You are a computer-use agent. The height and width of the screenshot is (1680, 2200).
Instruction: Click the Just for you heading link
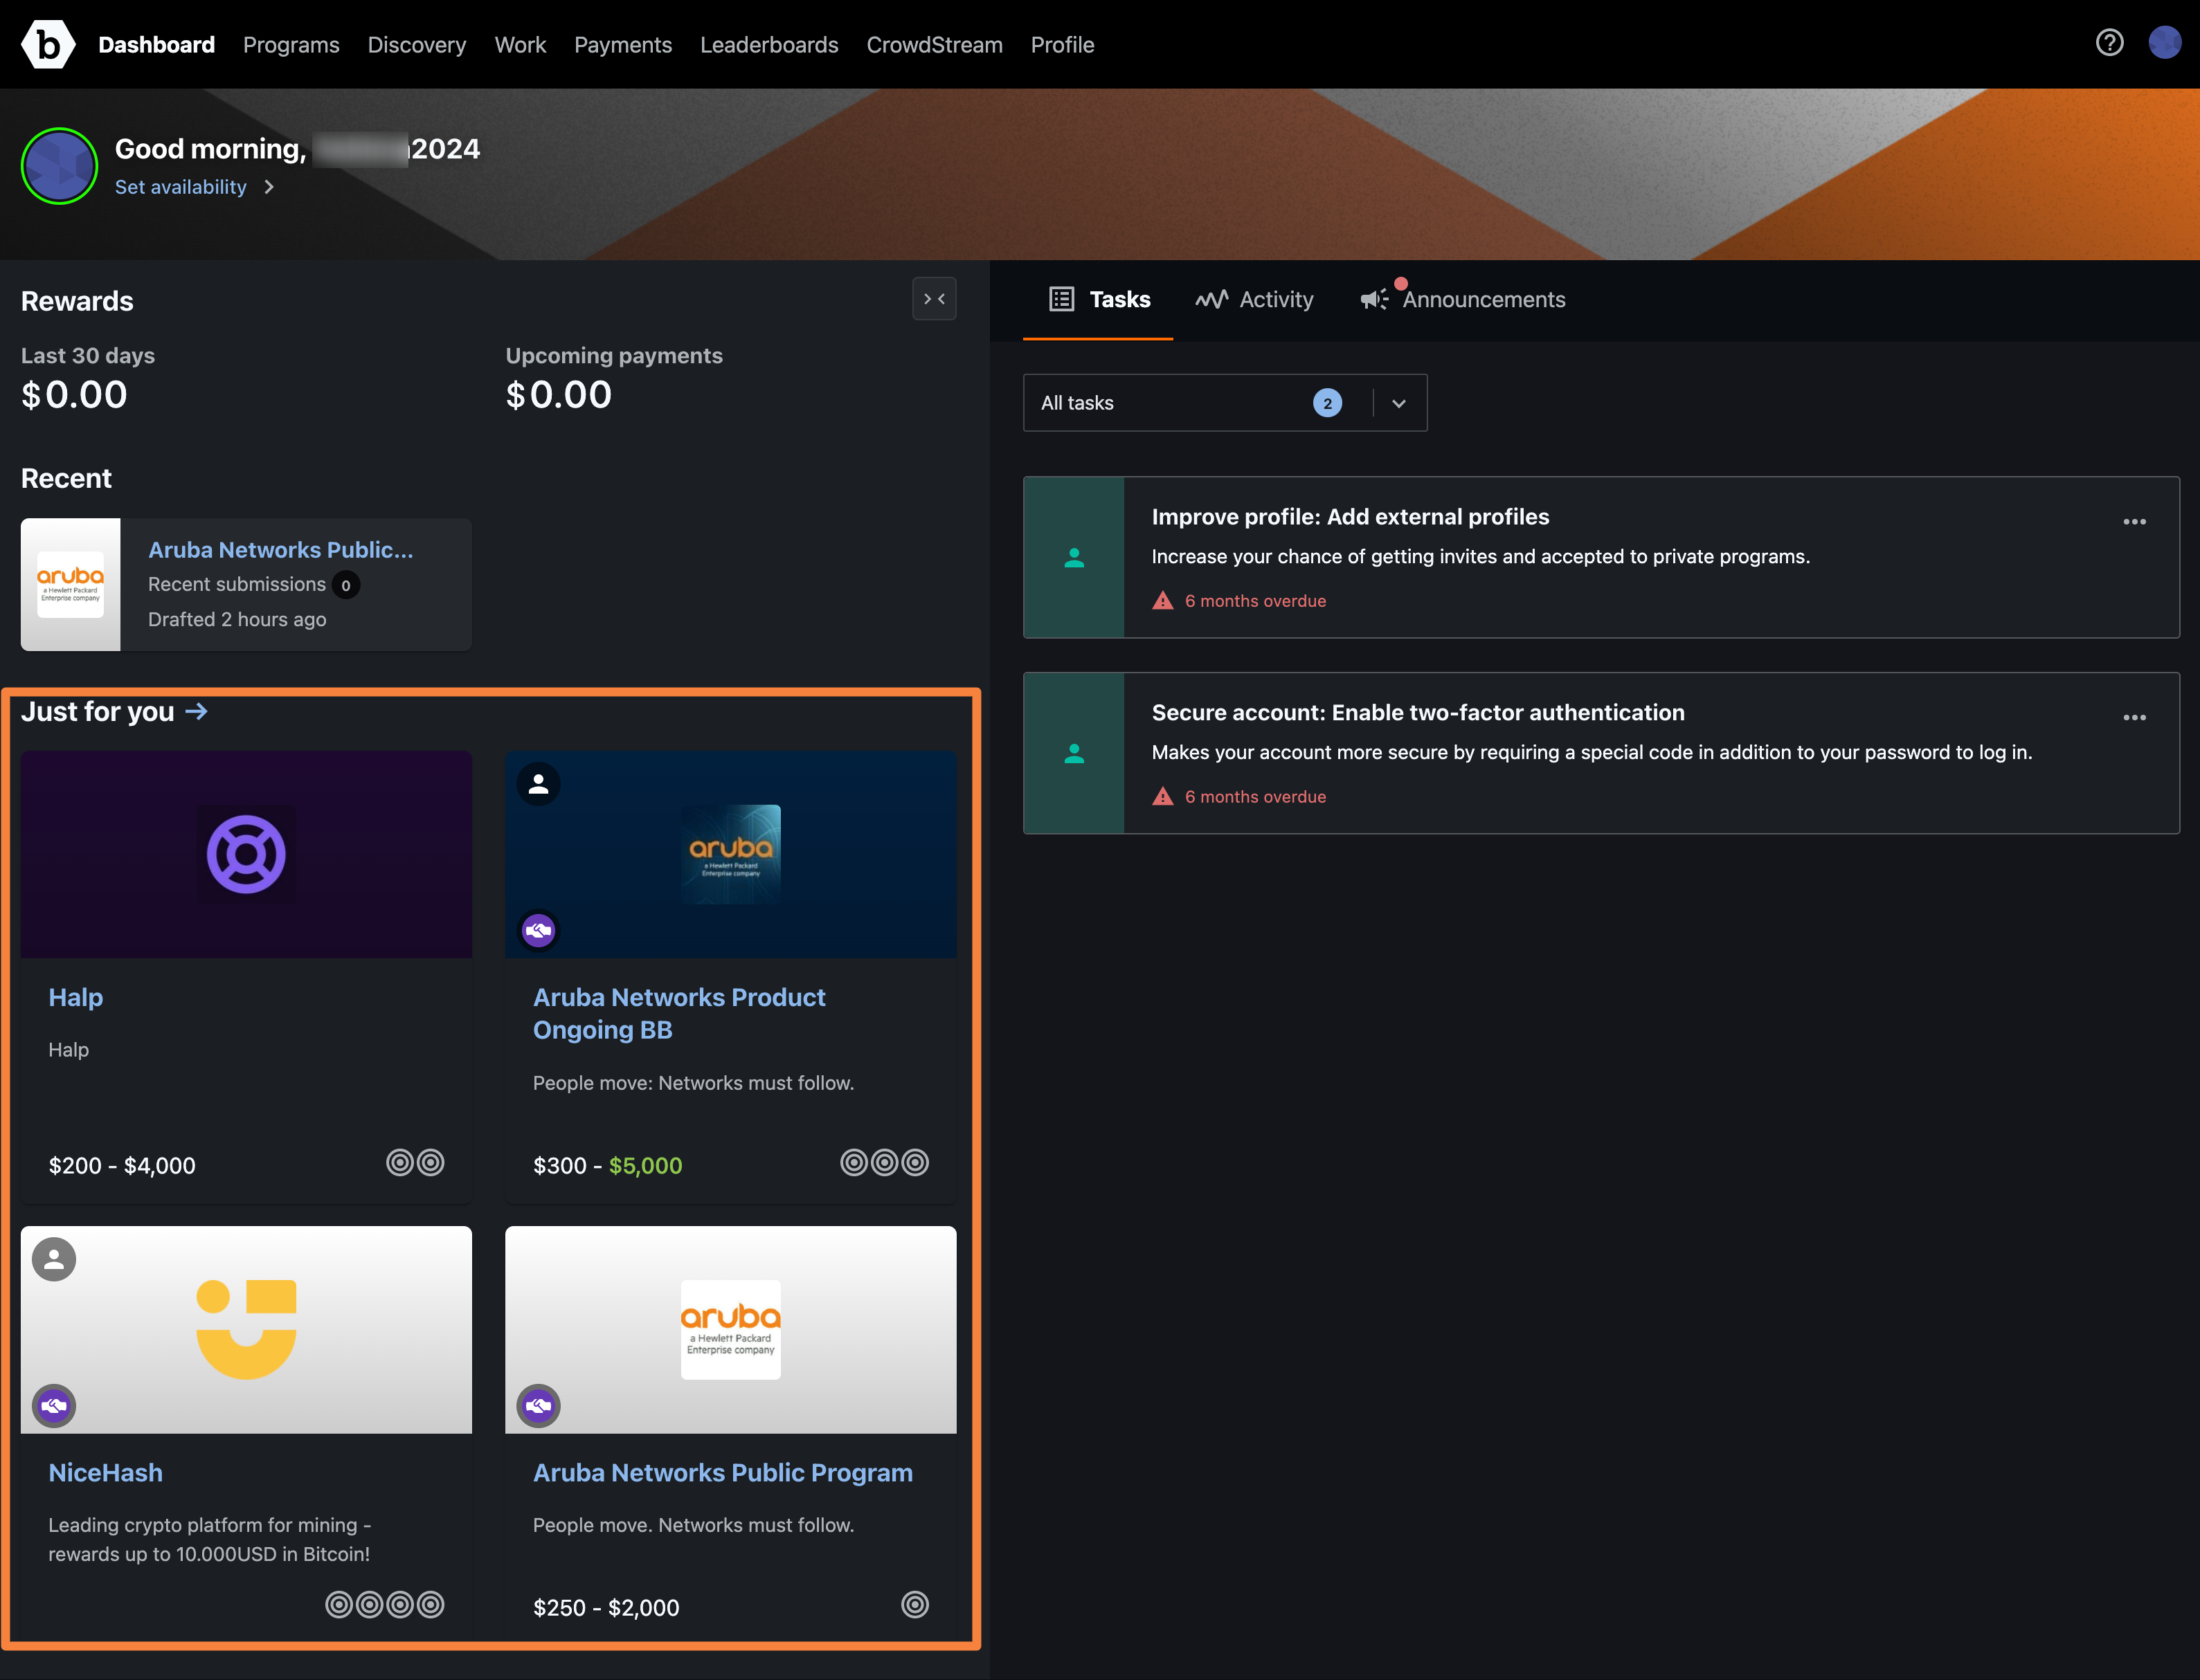click(x=98, y=711)
